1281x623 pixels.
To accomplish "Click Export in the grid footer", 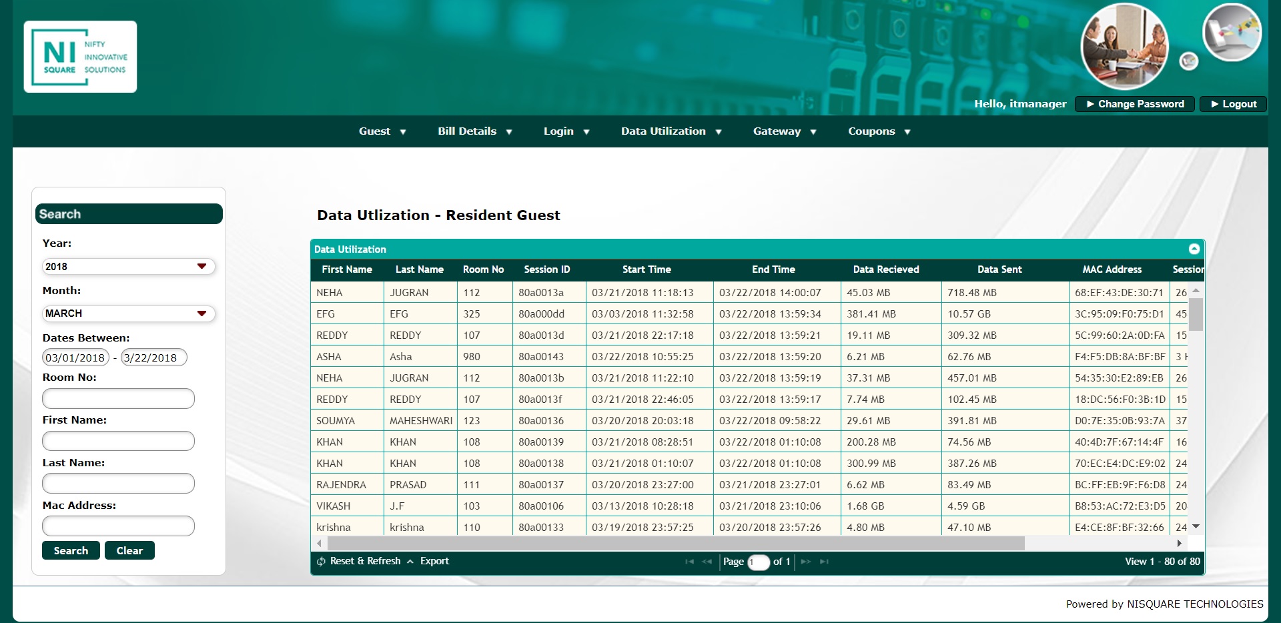I will pyautogui.click(x=434, y=562).
